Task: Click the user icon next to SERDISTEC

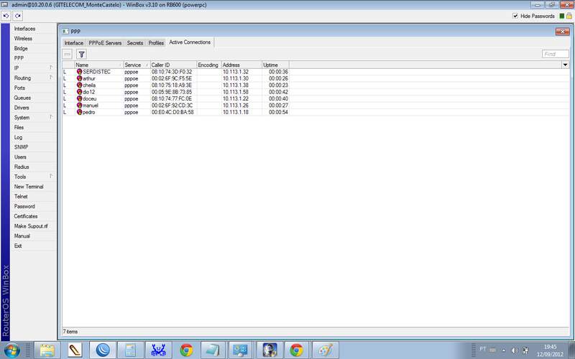Action: tap(79, 72)
